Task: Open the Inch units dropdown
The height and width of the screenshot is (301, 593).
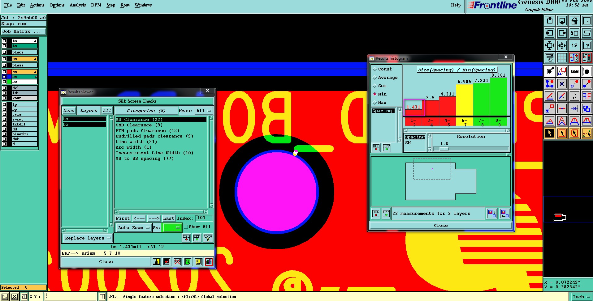Action: click(x=581, y=297)
